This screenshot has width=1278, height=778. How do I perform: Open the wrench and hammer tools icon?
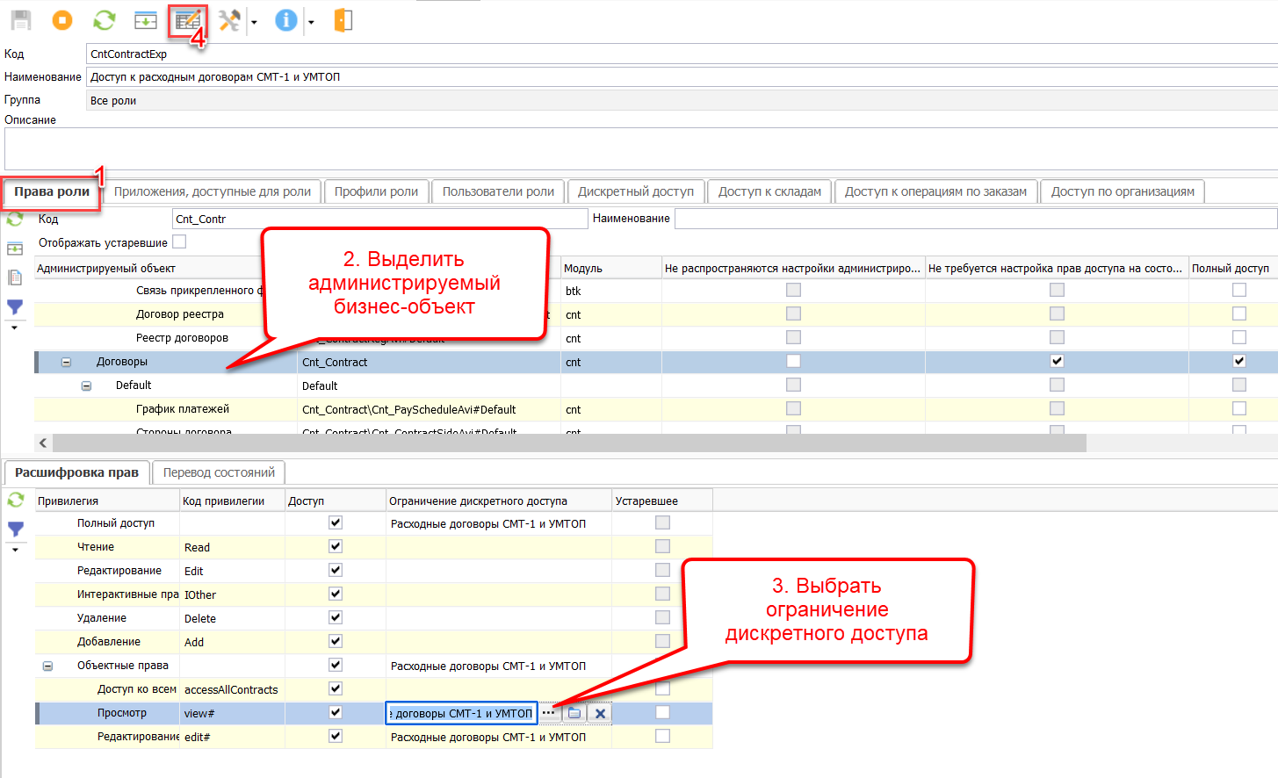click(x=229, y=20)
